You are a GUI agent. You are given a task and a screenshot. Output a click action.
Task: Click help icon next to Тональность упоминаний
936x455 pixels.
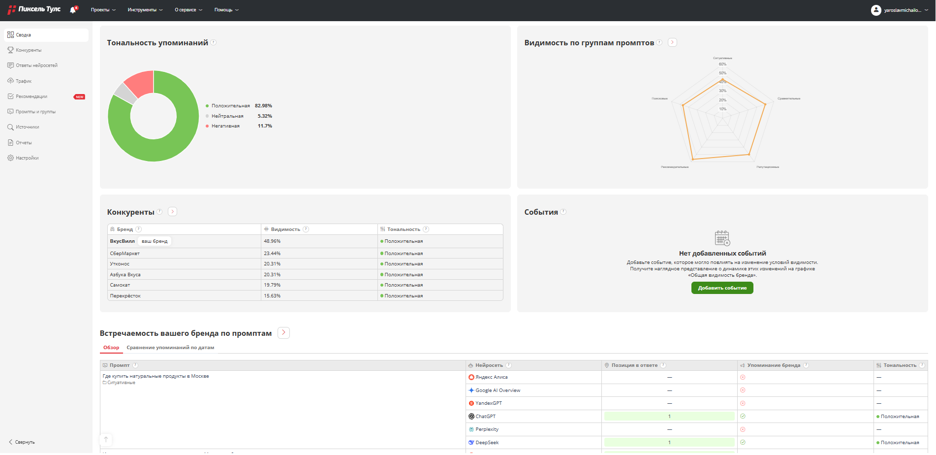(213, 42)
